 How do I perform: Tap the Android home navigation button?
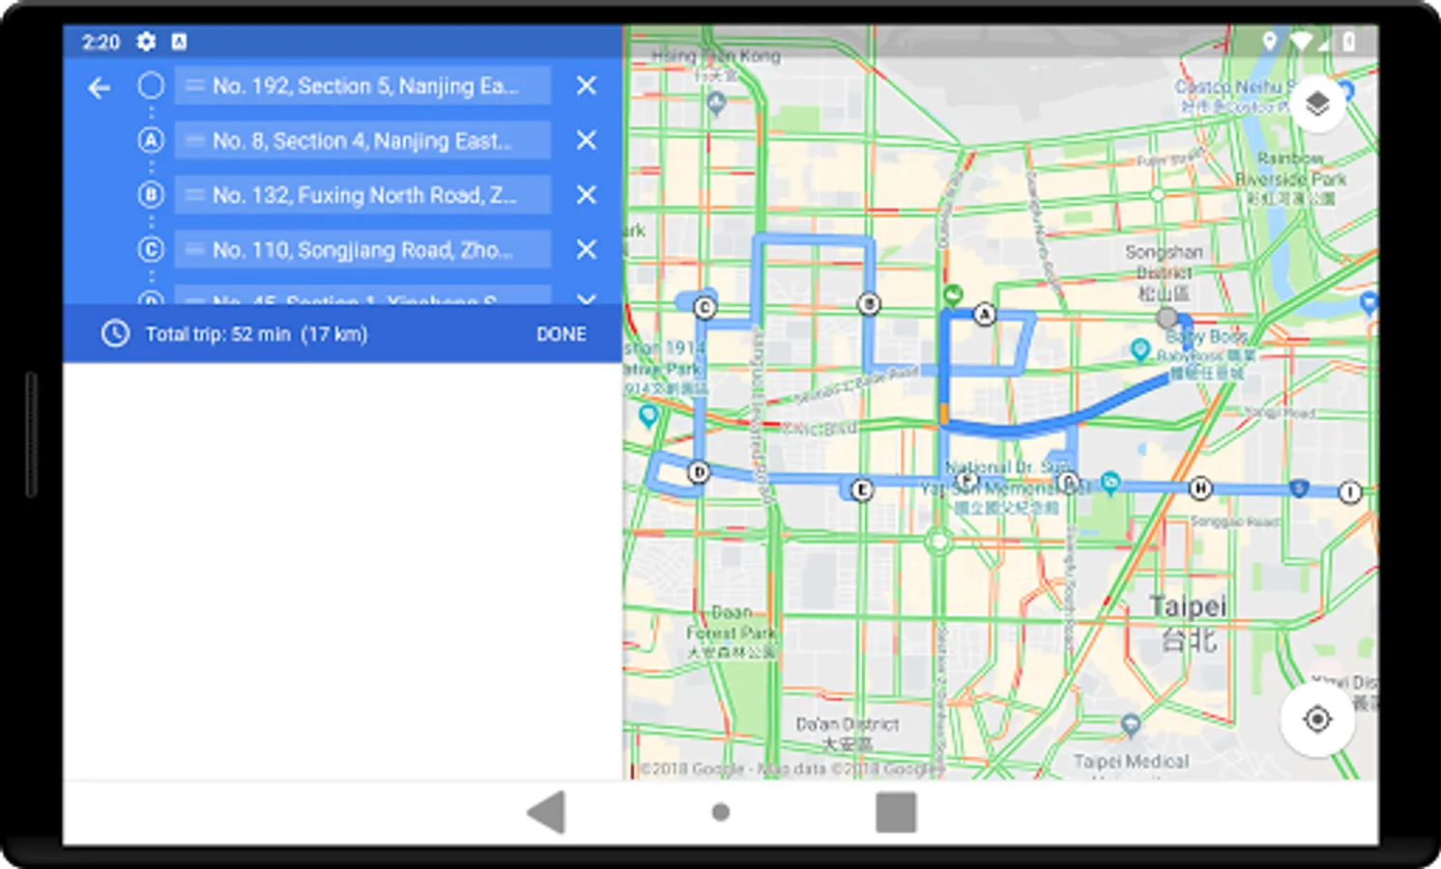pos(720,812)
